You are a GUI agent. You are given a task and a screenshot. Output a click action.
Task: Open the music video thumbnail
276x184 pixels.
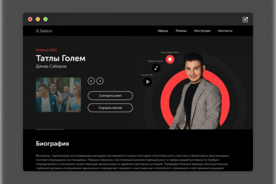click(58, 95)
